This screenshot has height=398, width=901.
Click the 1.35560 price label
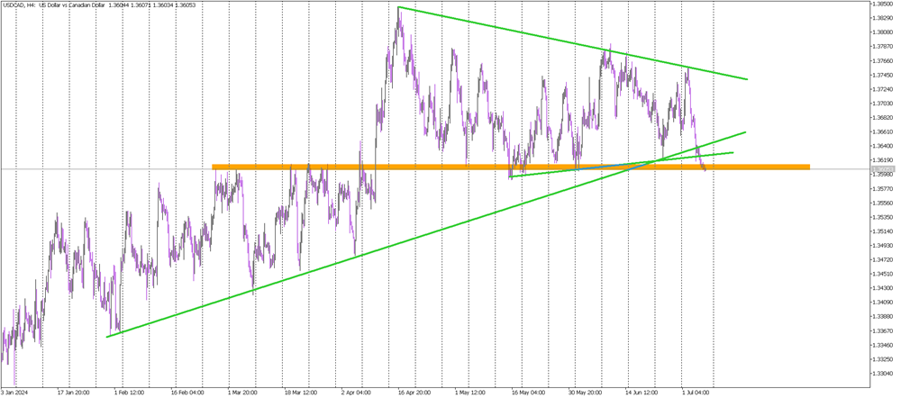click(x=884, y=203)
